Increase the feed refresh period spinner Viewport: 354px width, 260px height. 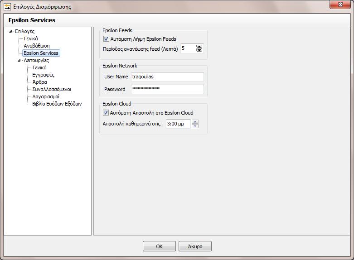199,47
